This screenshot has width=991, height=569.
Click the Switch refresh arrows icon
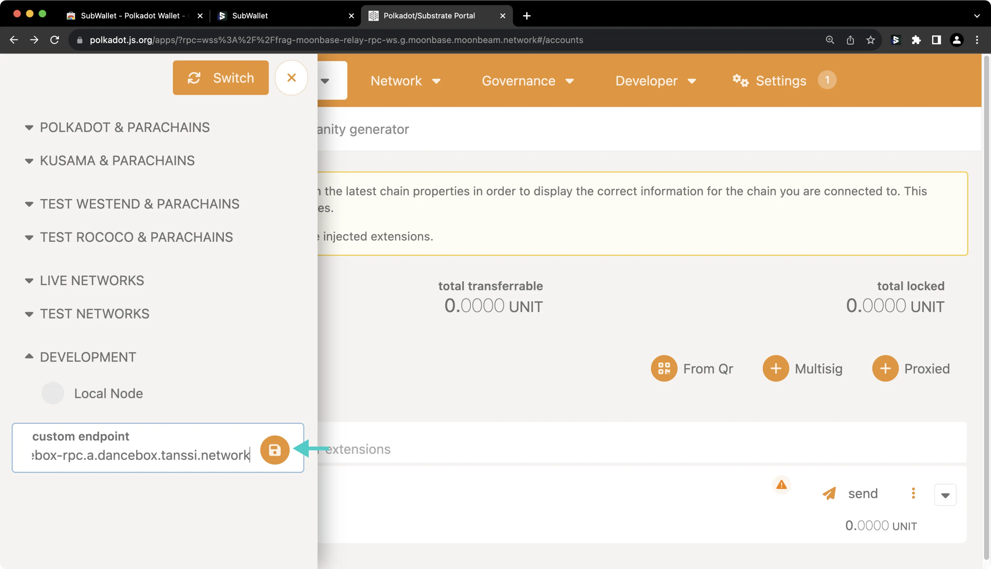pos(194,78)
